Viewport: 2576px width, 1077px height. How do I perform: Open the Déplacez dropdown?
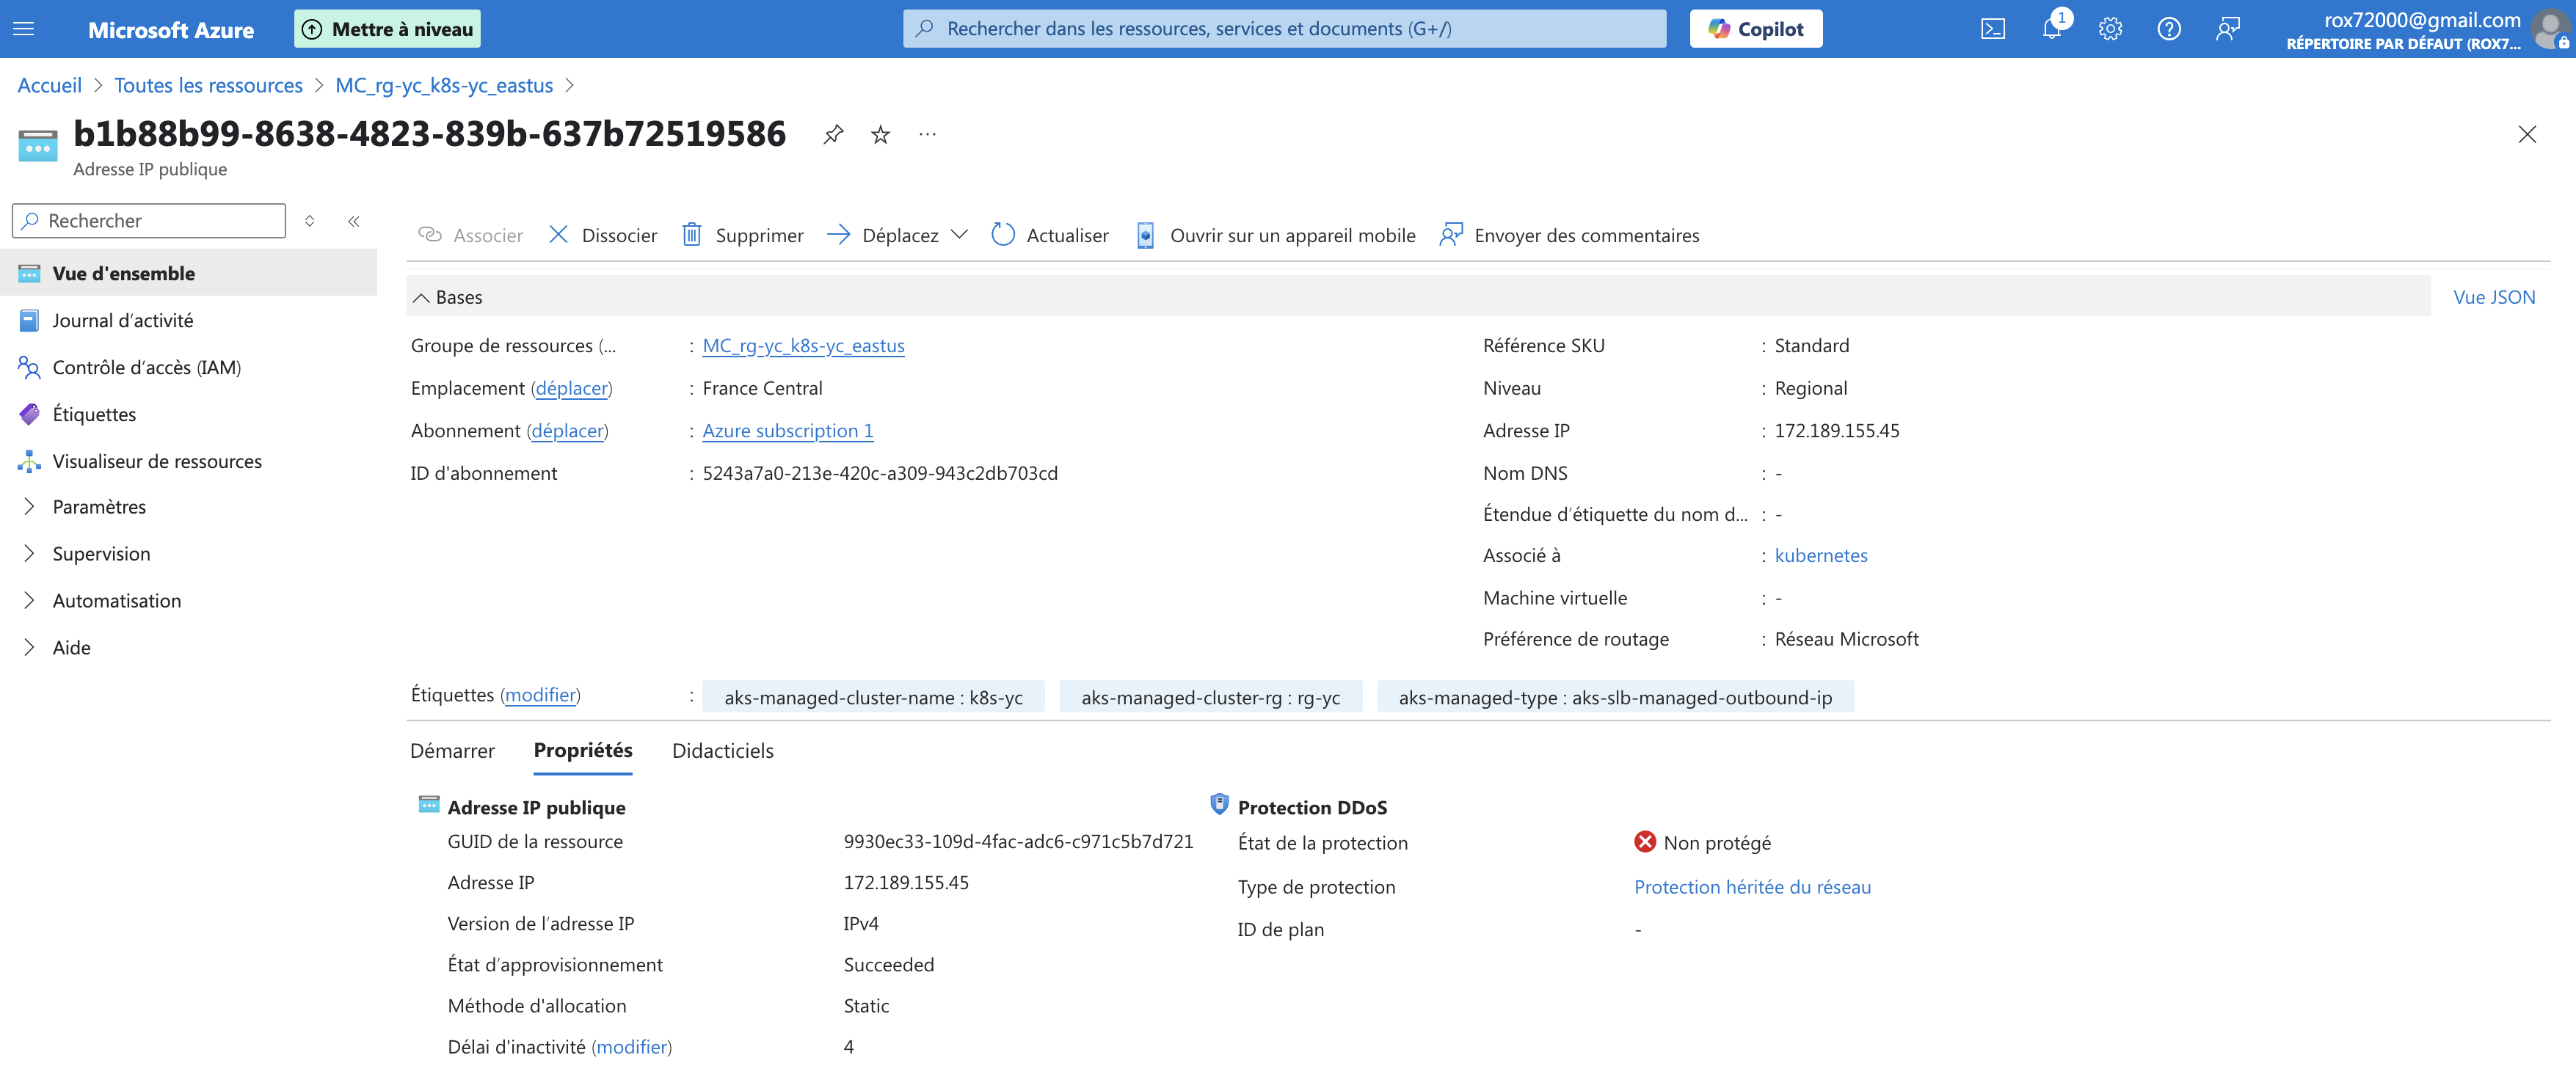pos(898,235)
